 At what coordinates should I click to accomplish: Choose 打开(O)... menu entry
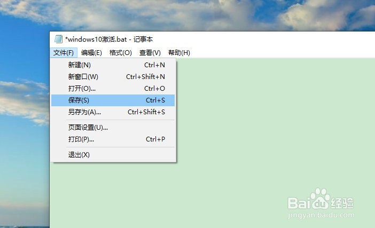click(x=113, y=89)
